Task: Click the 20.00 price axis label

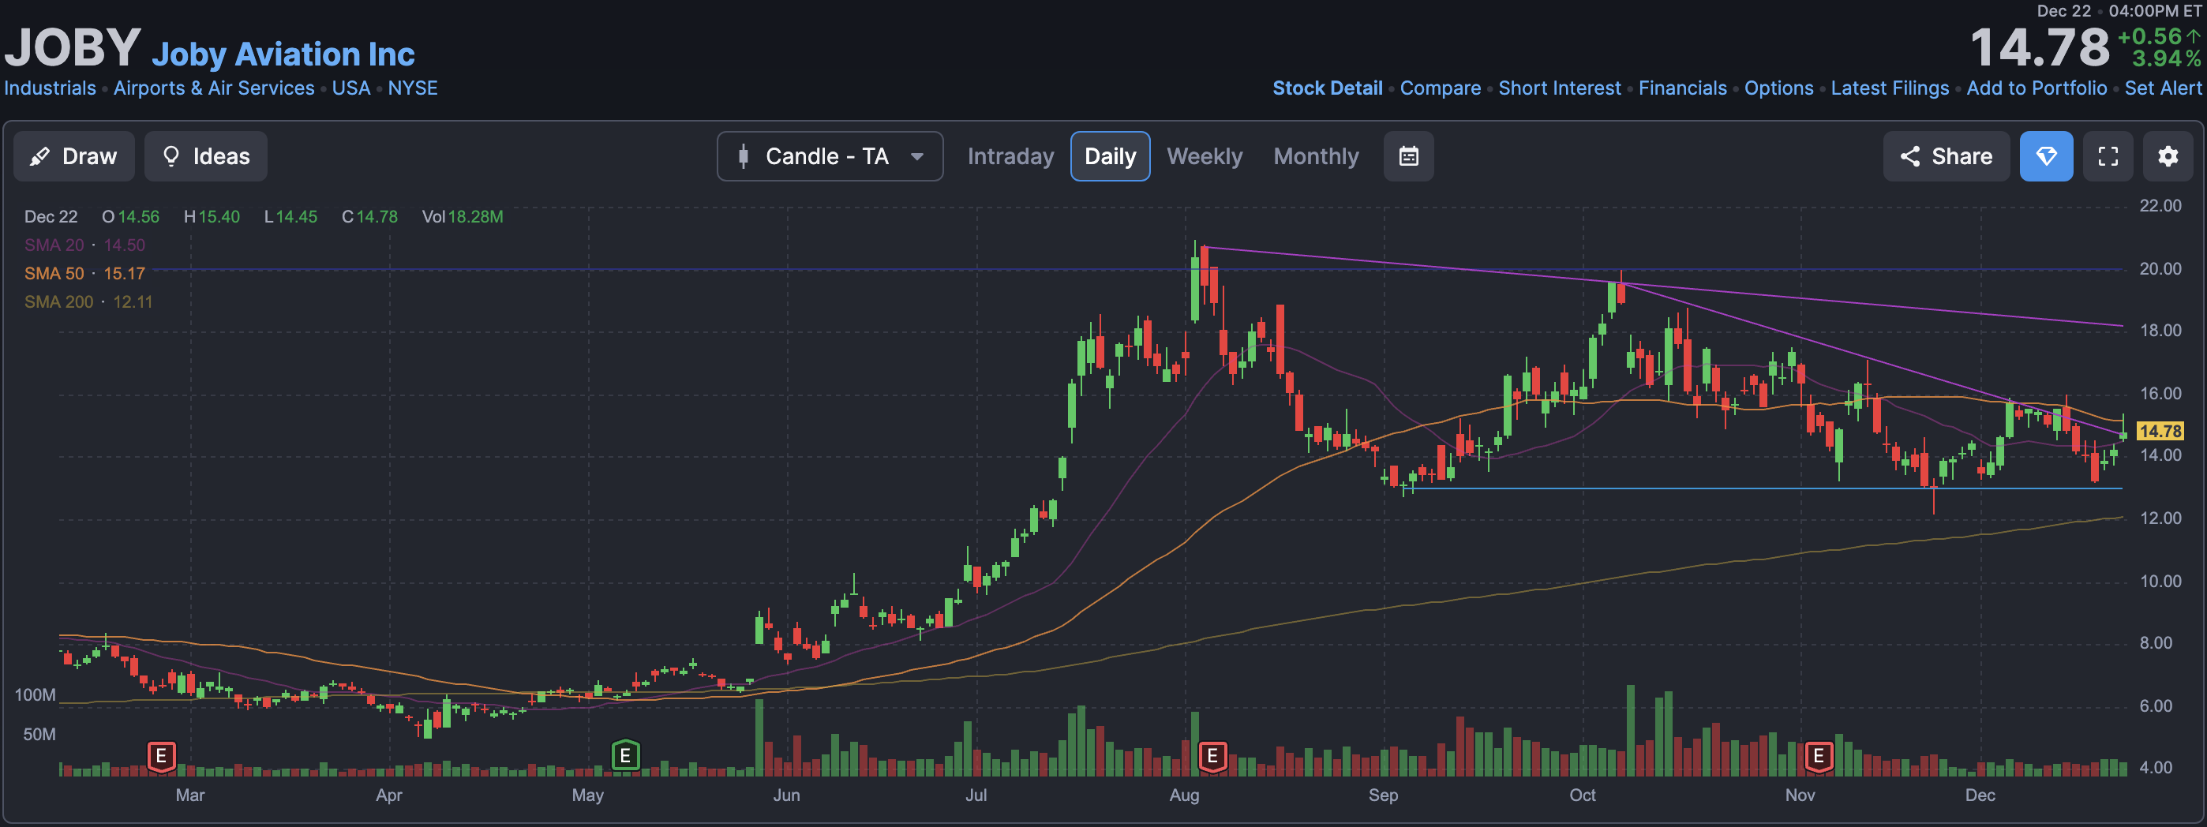Action: 2159,269
